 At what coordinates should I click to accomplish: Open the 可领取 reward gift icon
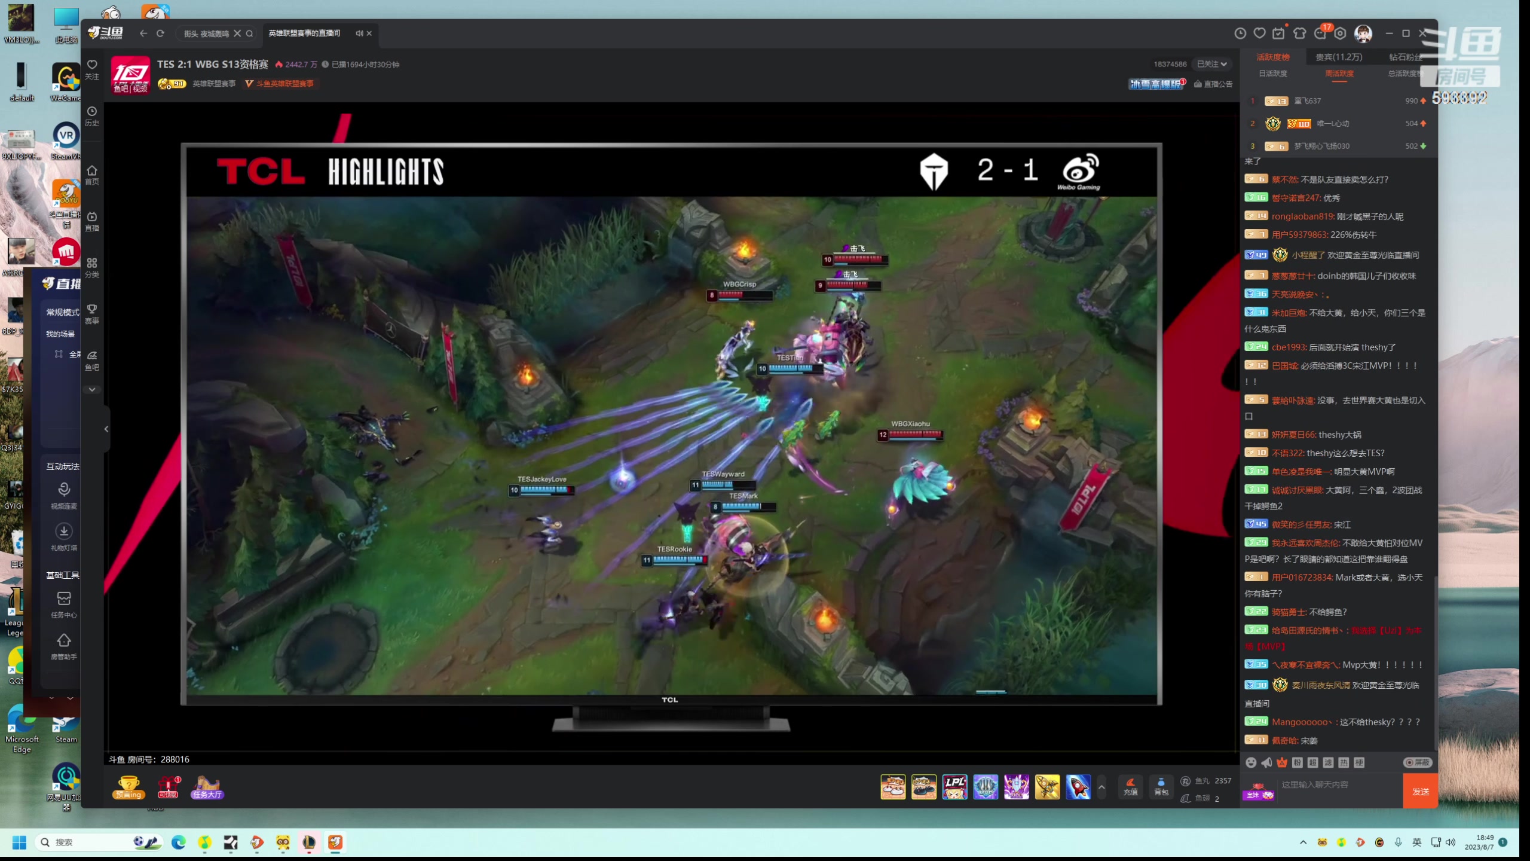(x=168, y=787)
